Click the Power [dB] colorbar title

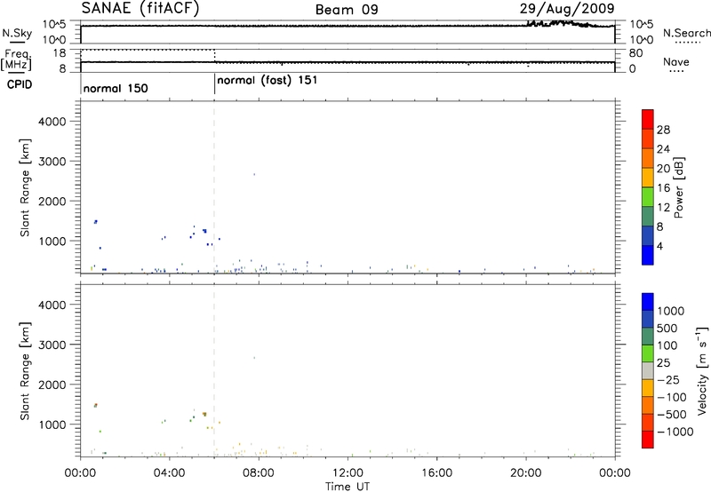pyautogui.click(x=678, y=187)
